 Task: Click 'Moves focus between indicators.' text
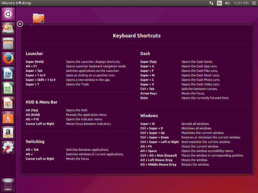point(89,124)
